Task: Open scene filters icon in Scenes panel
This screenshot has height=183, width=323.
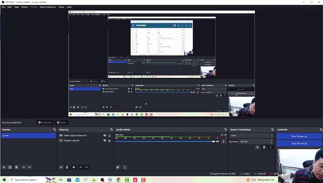Action: point(17,167)
